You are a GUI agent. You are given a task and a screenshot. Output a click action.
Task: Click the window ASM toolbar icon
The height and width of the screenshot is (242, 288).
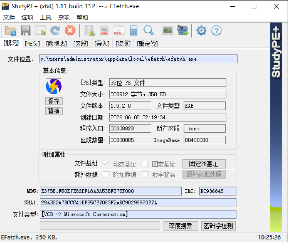(x=119, y=31)
